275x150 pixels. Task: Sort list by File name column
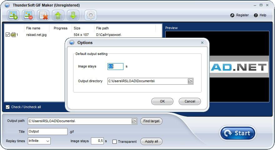(33, 28)
